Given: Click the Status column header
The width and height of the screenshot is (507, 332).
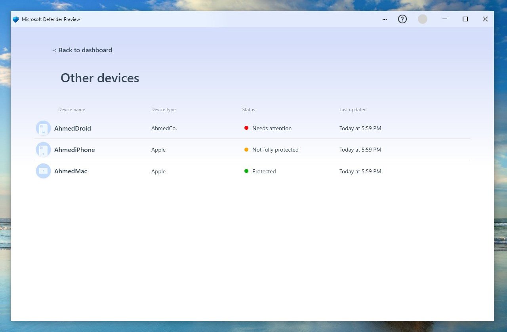Looking at the screenshot, I should 249,110.
